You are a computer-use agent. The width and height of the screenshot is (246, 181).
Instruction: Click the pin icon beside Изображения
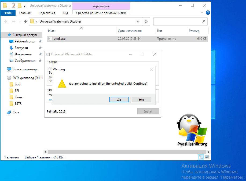(x=40, y=61)
